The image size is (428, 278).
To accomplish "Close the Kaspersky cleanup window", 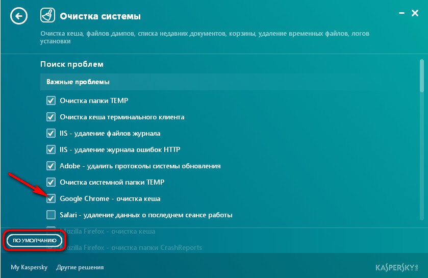I will point(415,13).
